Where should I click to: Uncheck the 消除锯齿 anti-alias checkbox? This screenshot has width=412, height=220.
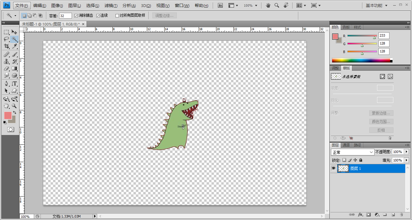[76, 16]
